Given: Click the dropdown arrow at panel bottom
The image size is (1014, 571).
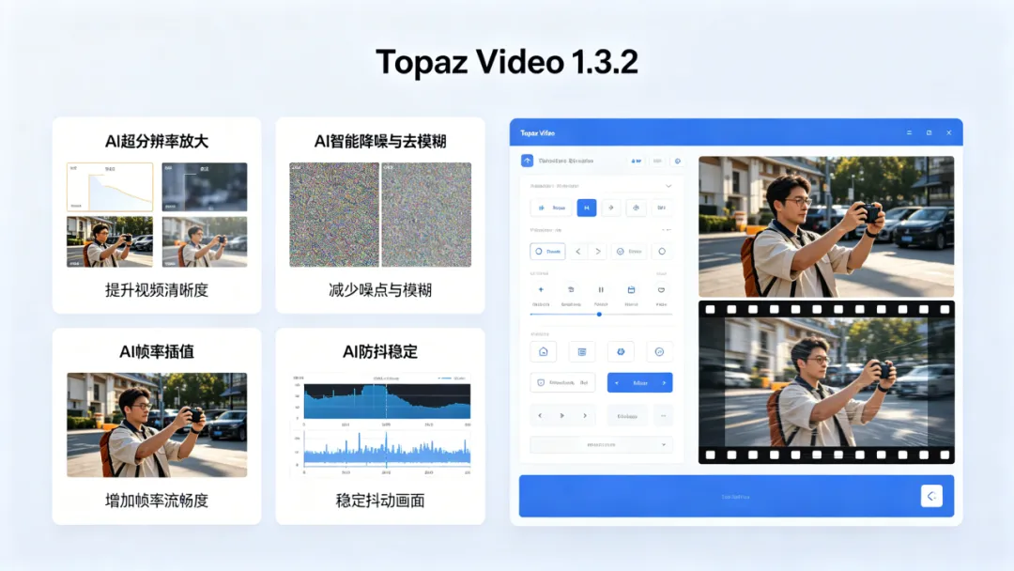Looking at the screenshot, I should click(x=664, y=445).
